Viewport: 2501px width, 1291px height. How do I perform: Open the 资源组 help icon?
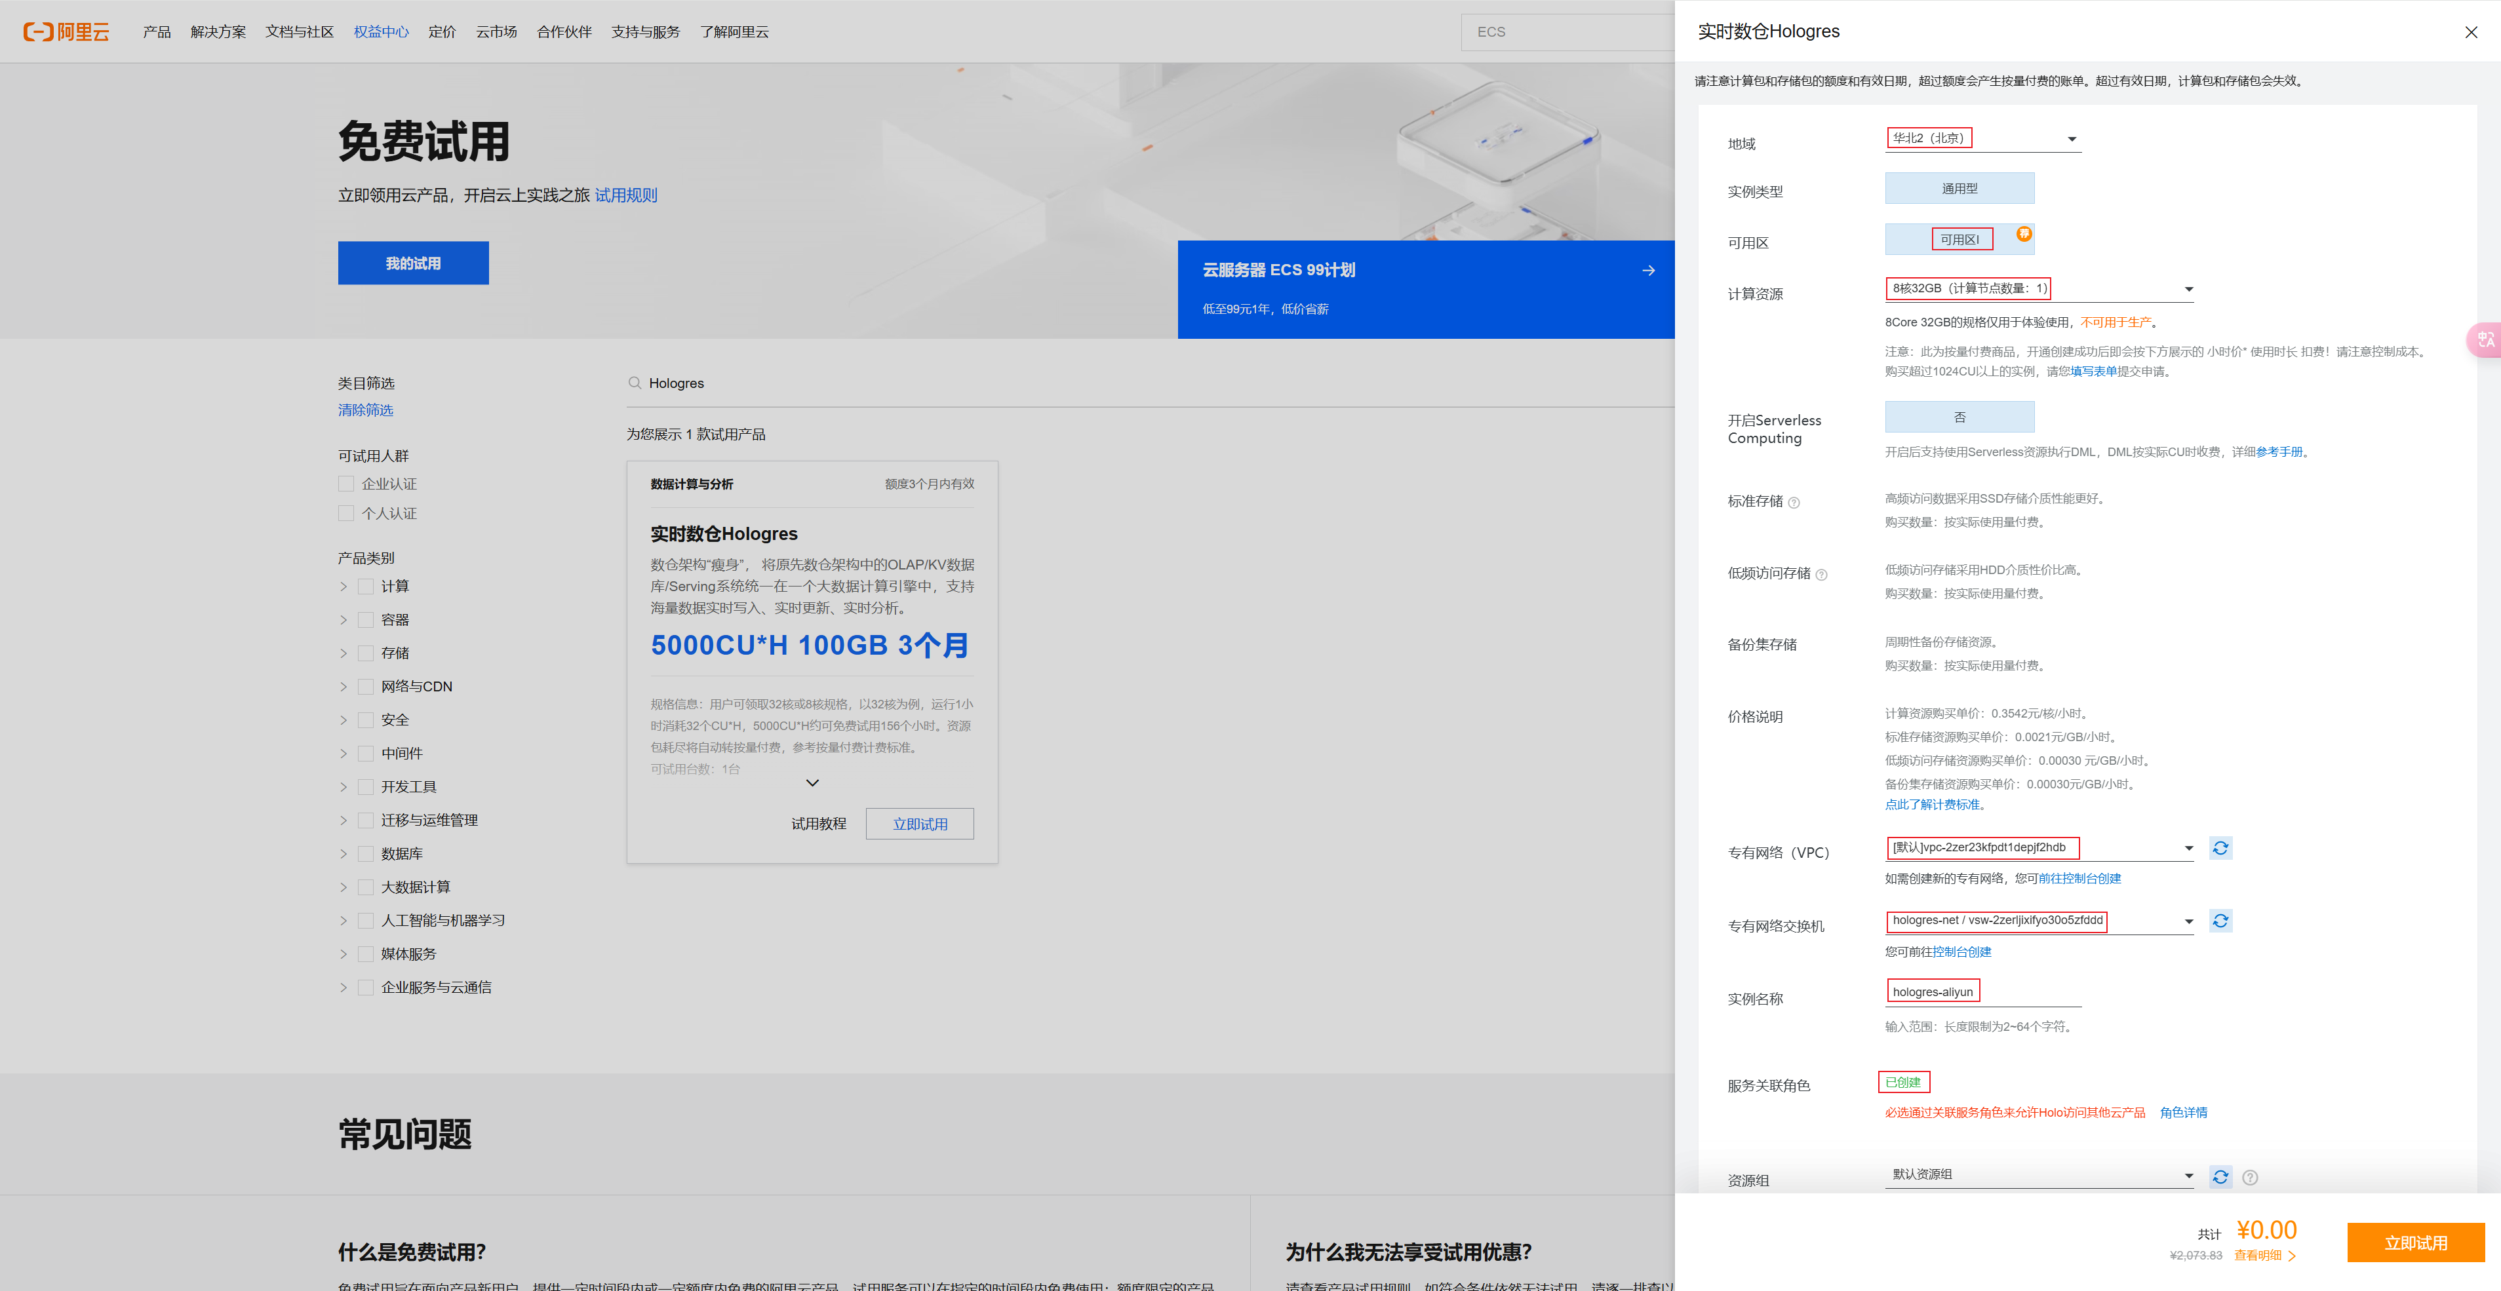[x=2251, y=1178]
